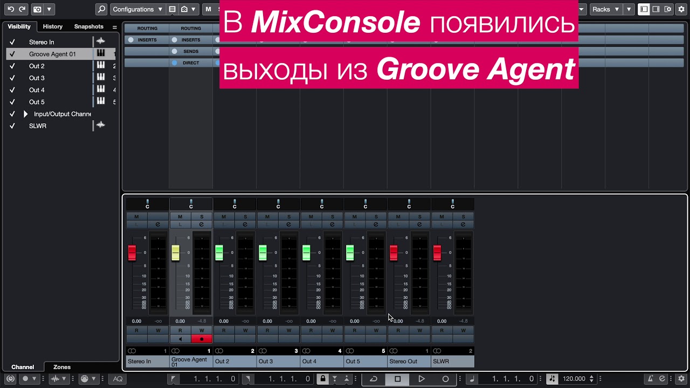
Task: Click the Groove Agent 01 yellow fader
Action: pyautogui.click(x=175, y=253)
